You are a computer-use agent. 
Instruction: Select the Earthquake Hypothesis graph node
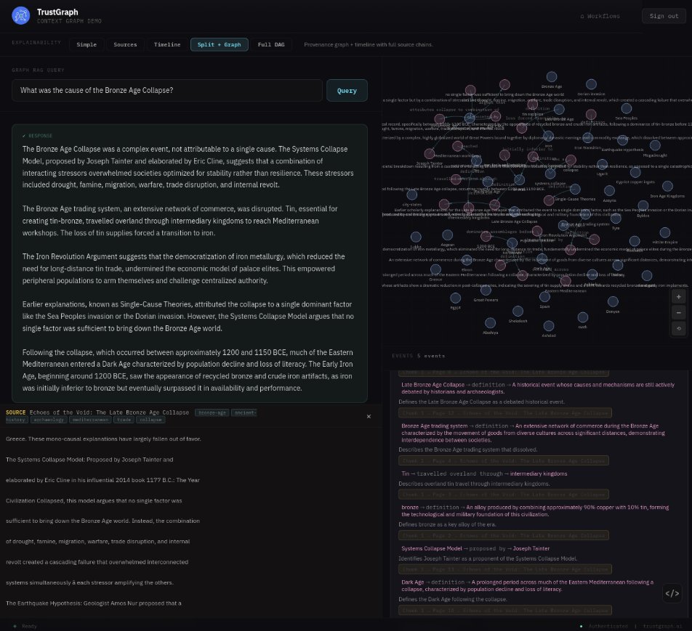pos(622,140)
